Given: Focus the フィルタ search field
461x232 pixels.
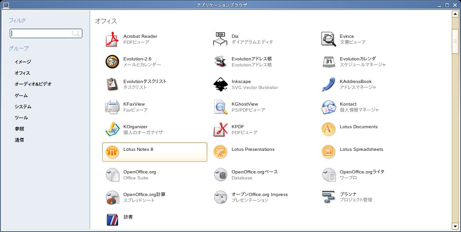Looking at the screenshot, I should tap(46, 33).
